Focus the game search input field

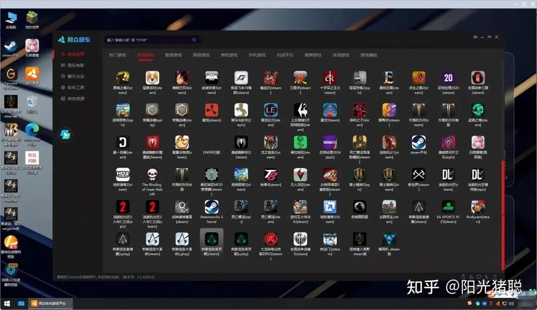click(152, 40)
